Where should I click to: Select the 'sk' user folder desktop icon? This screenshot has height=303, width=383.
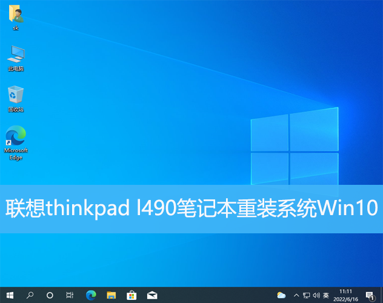pos(16,18)
